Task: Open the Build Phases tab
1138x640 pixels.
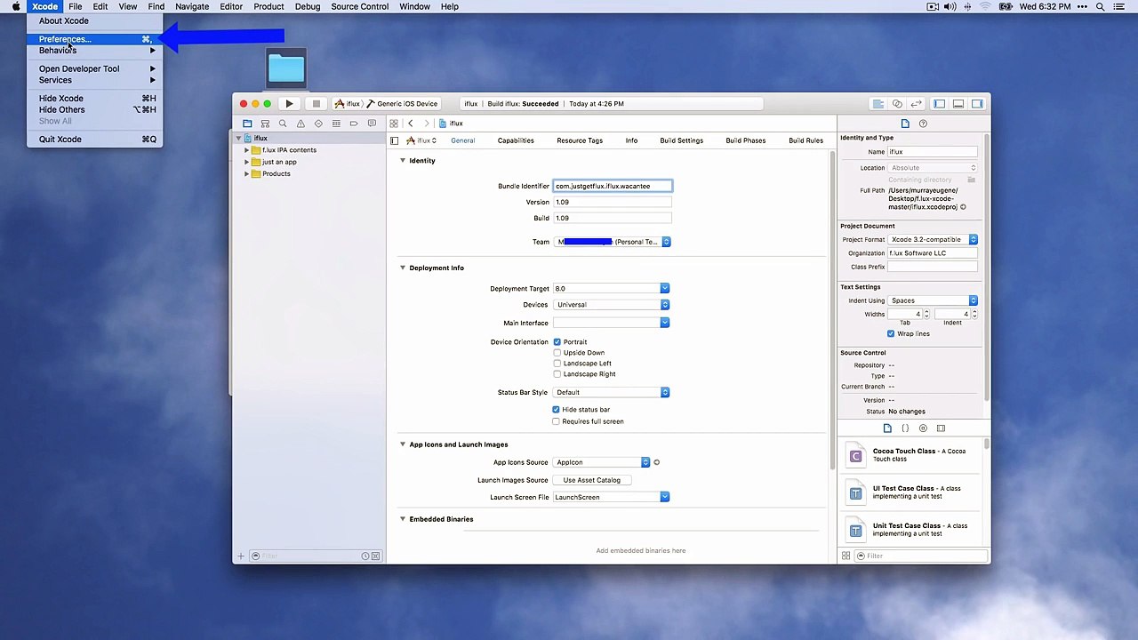Action: [745, 140]
